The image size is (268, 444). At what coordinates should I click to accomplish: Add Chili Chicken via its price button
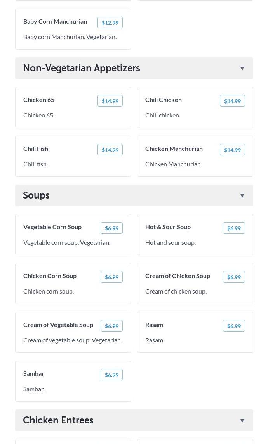[232, 101]
